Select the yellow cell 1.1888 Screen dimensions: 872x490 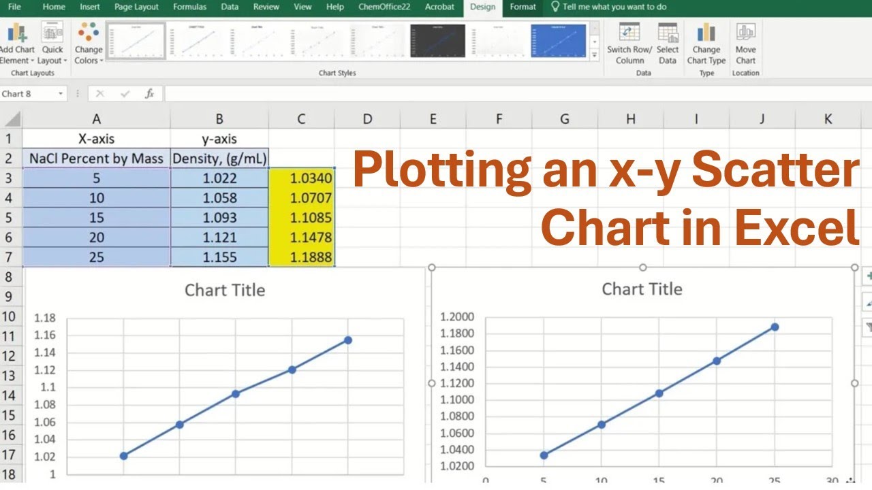pos(301,257)
